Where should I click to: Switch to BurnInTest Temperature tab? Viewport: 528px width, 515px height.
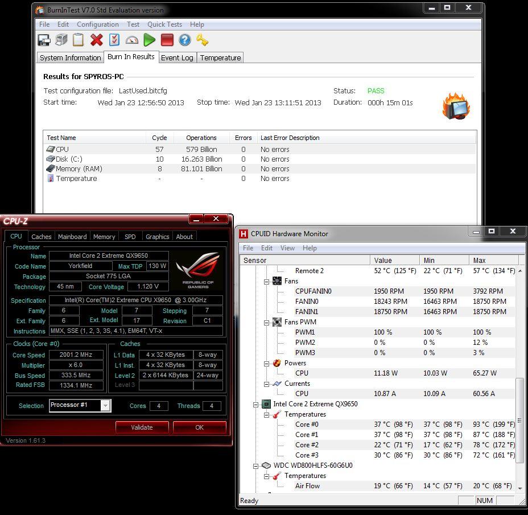221,57
